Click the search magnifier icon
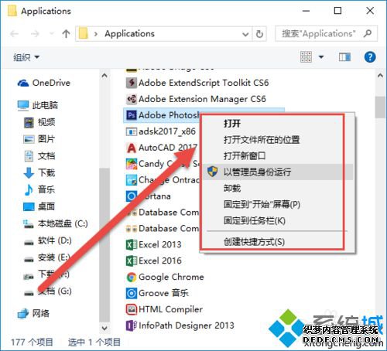 point(368,33)
